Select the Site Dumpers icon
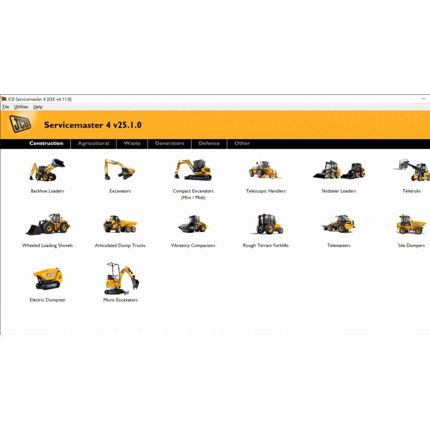The height and width of the screenshot is (430, 430). click(x=411, y=224)
